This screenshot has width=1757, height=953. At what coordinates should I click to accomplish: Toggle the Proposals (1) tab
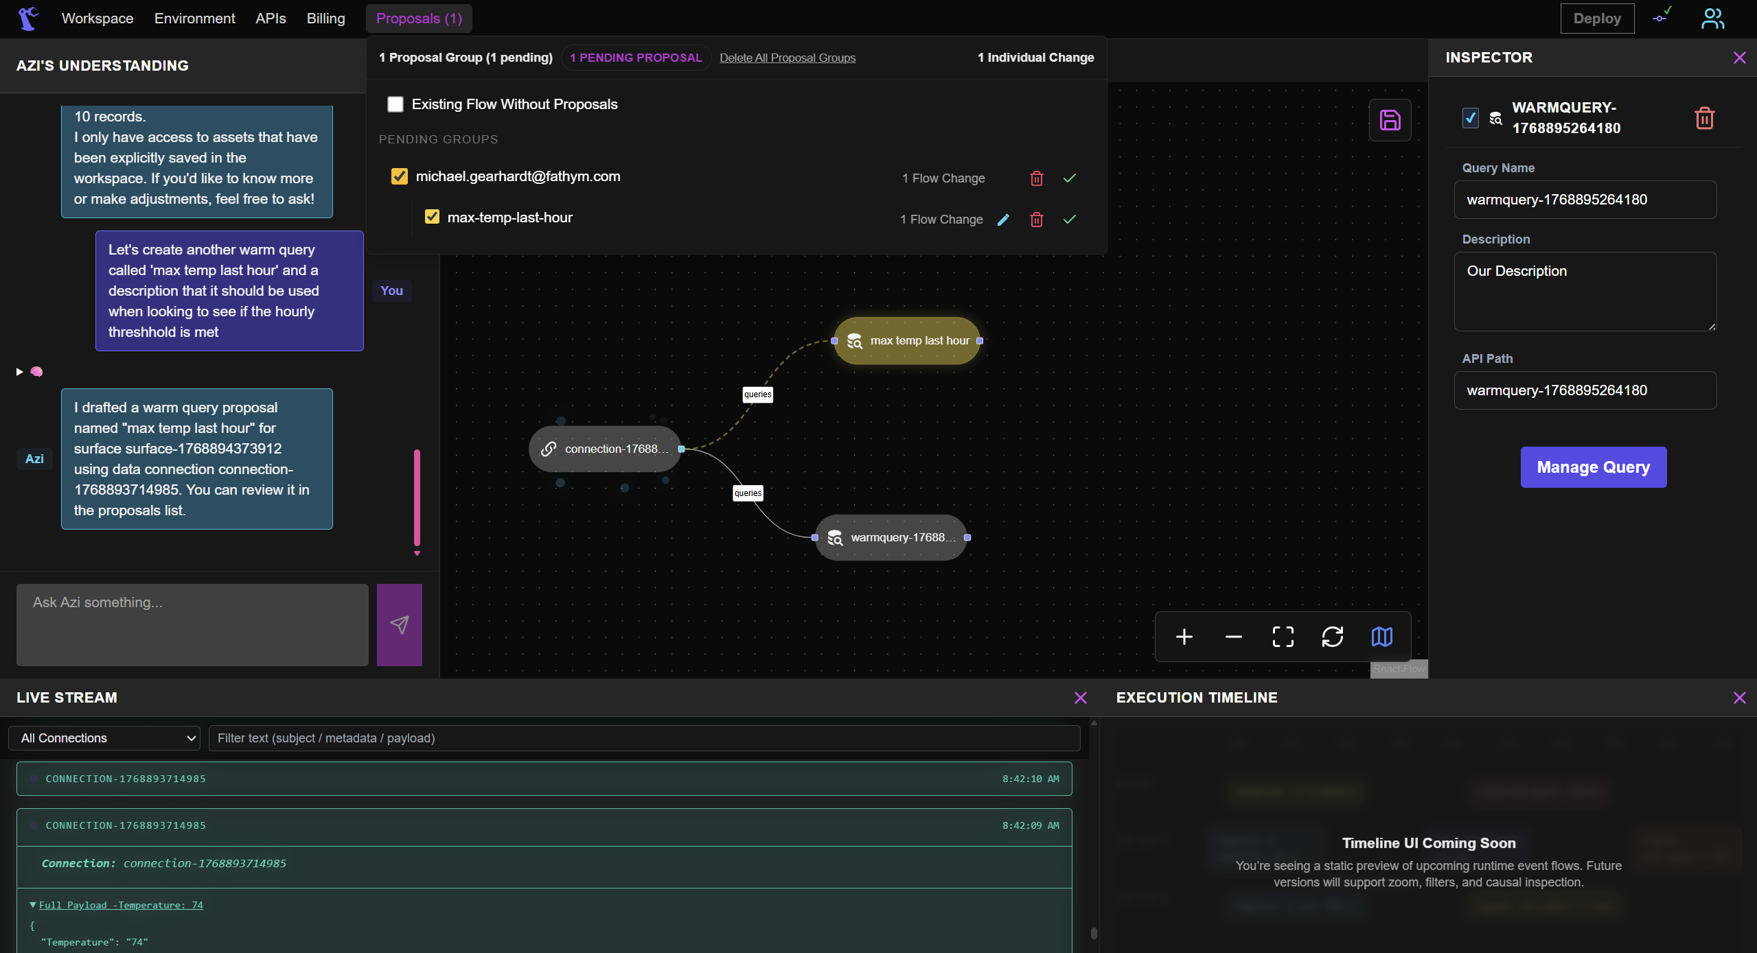coord(419,19)
